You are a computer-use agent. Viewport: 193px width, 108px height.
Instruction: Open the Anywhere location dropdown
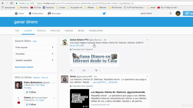pyautogui.click(x=34, y=54)
